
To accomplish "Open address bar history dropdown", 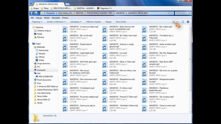I will pos(169,13).
